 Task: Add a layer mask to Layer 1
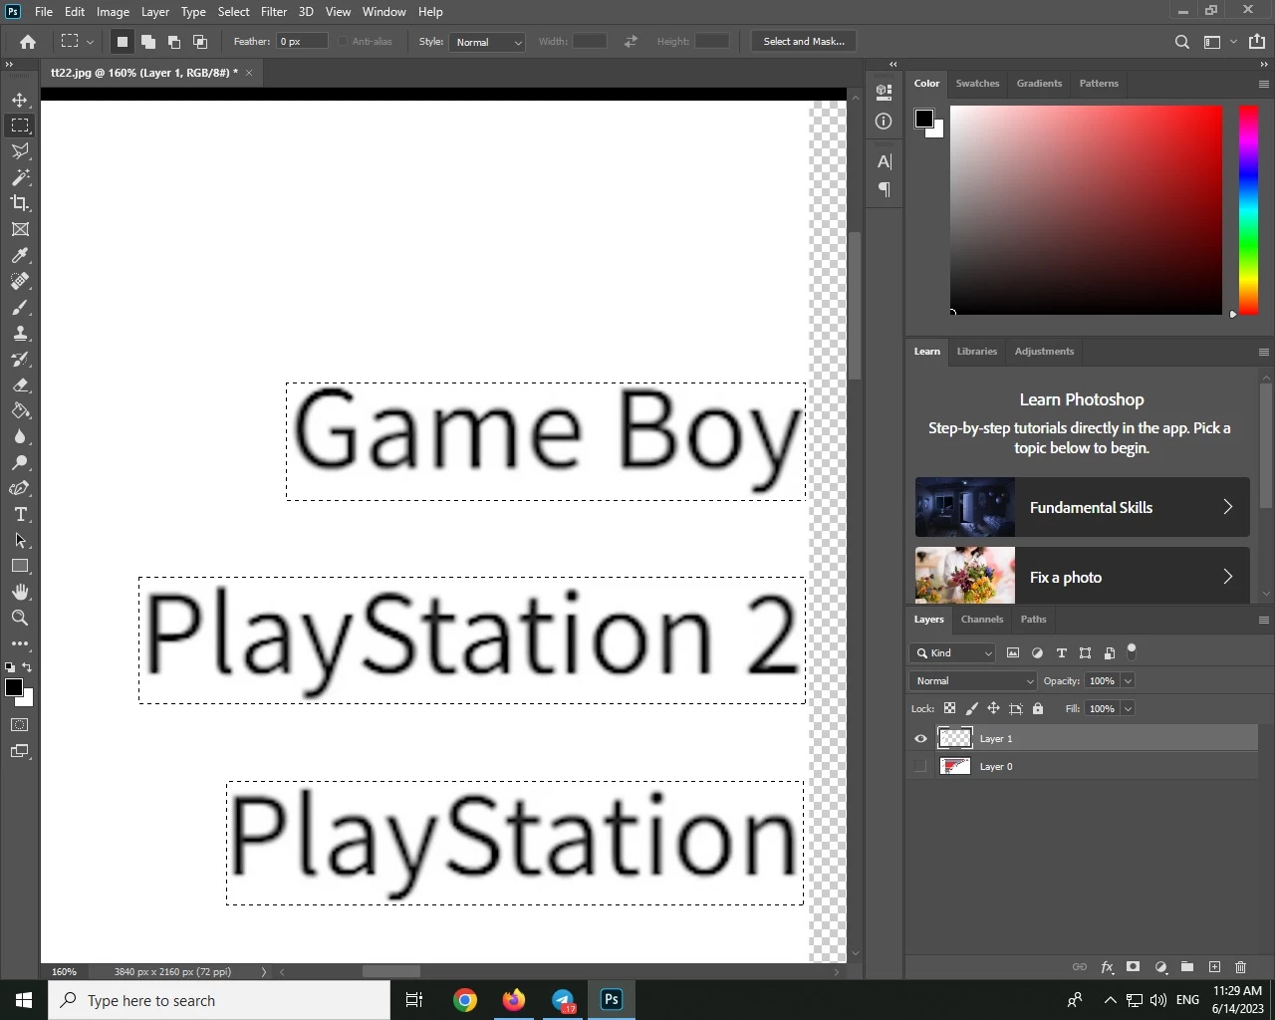pyautogui.click(x=1134, y=967)
